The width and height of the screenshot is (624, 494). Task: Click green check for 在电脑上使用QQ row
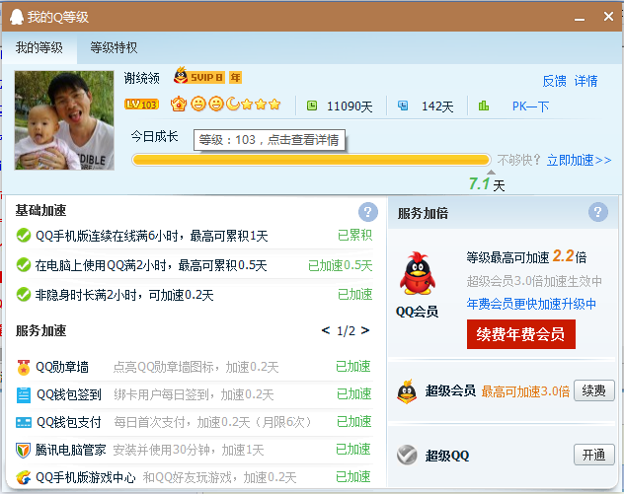tap(24, 264)
